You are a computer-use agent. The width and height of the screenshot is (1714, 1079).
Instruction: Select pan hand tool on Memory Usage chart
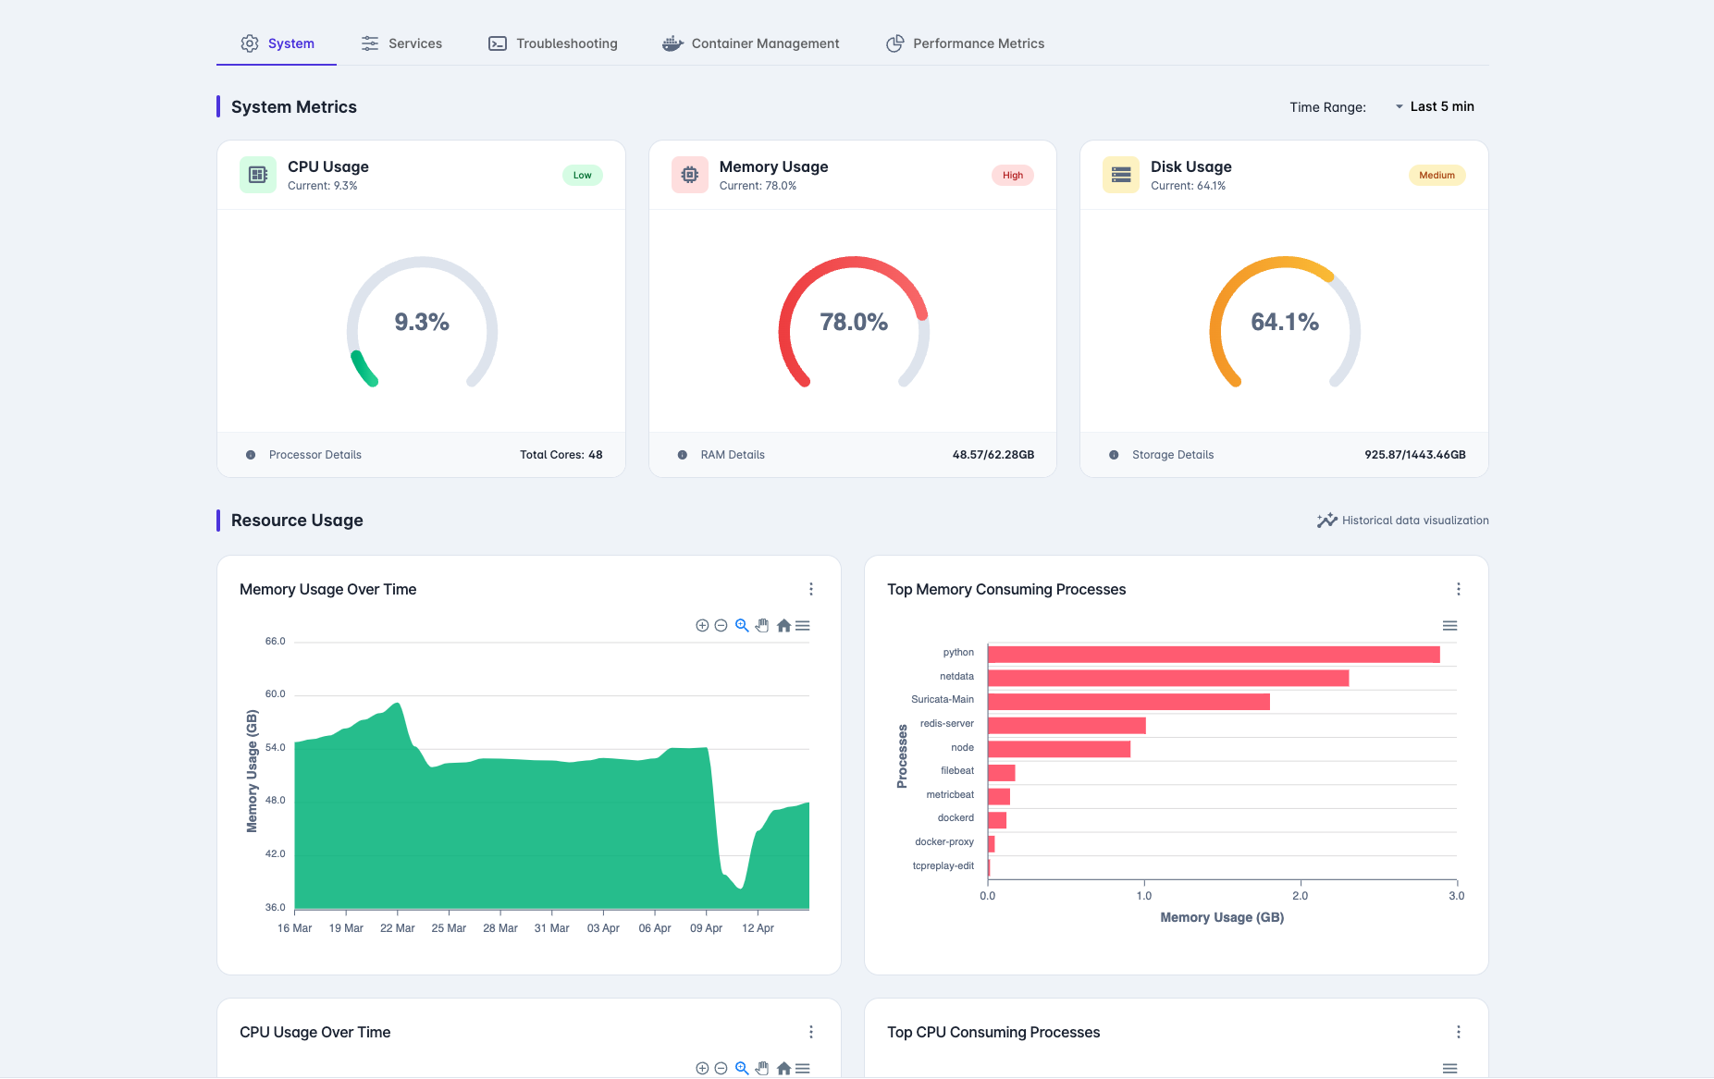[x=762, y=626]
